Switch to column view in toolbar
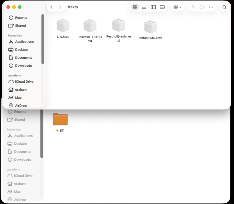This screenshot has height=204, width=234. pyautogui.click(x=153, y=7)
